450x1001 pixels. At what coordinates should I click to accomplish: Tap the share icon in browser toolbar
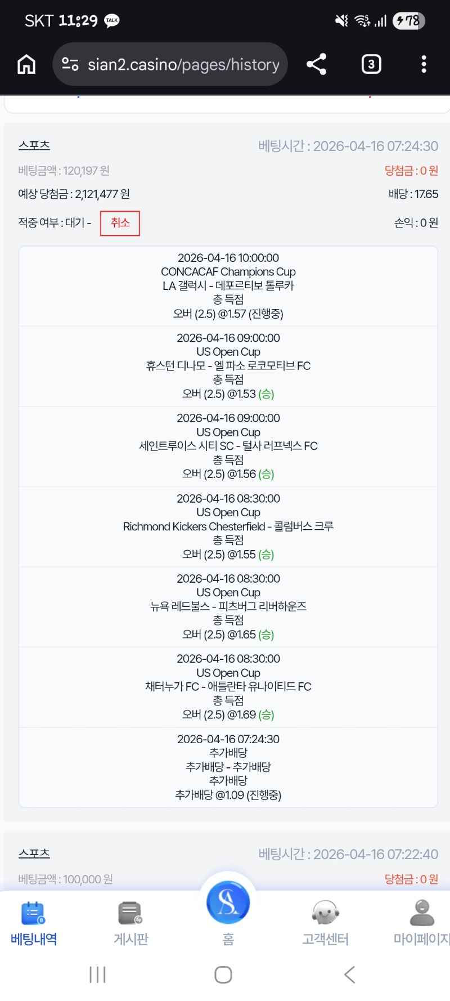(x=316, y=65)
